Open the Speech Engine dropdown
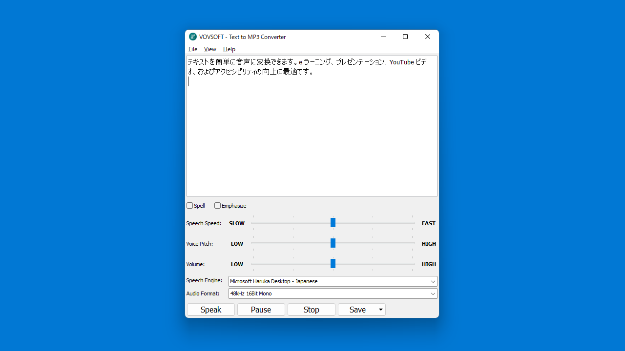Viewport: 625px width, 351px height. click(x=333, y=281)
